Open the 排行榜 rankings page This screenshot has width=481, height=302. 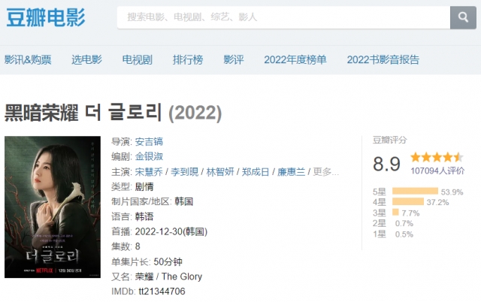coord(188,60)
